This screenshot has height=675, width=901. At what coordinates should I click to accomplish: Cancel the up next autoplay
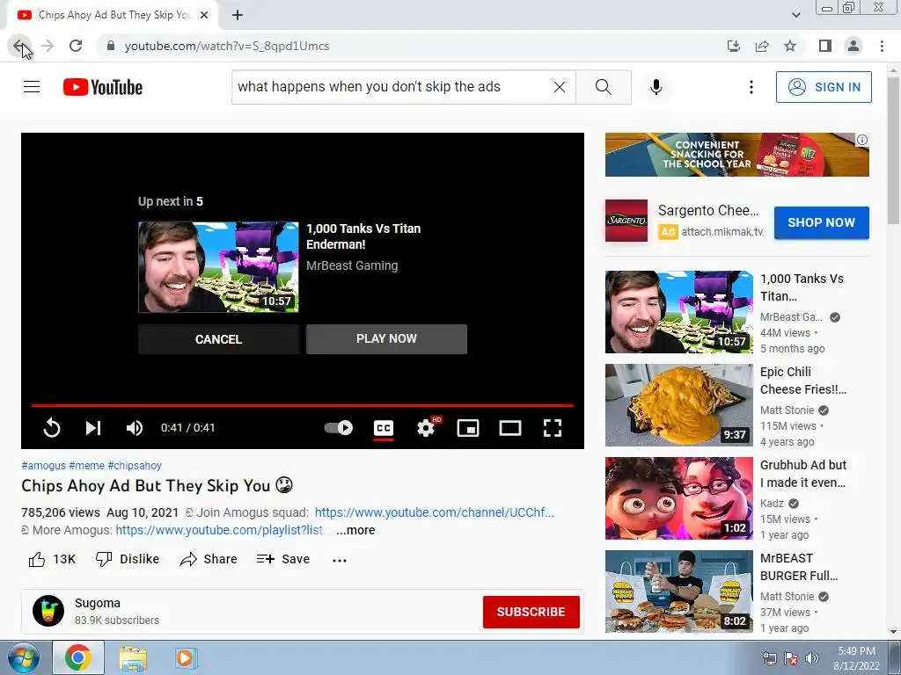(x=218, y=339)
